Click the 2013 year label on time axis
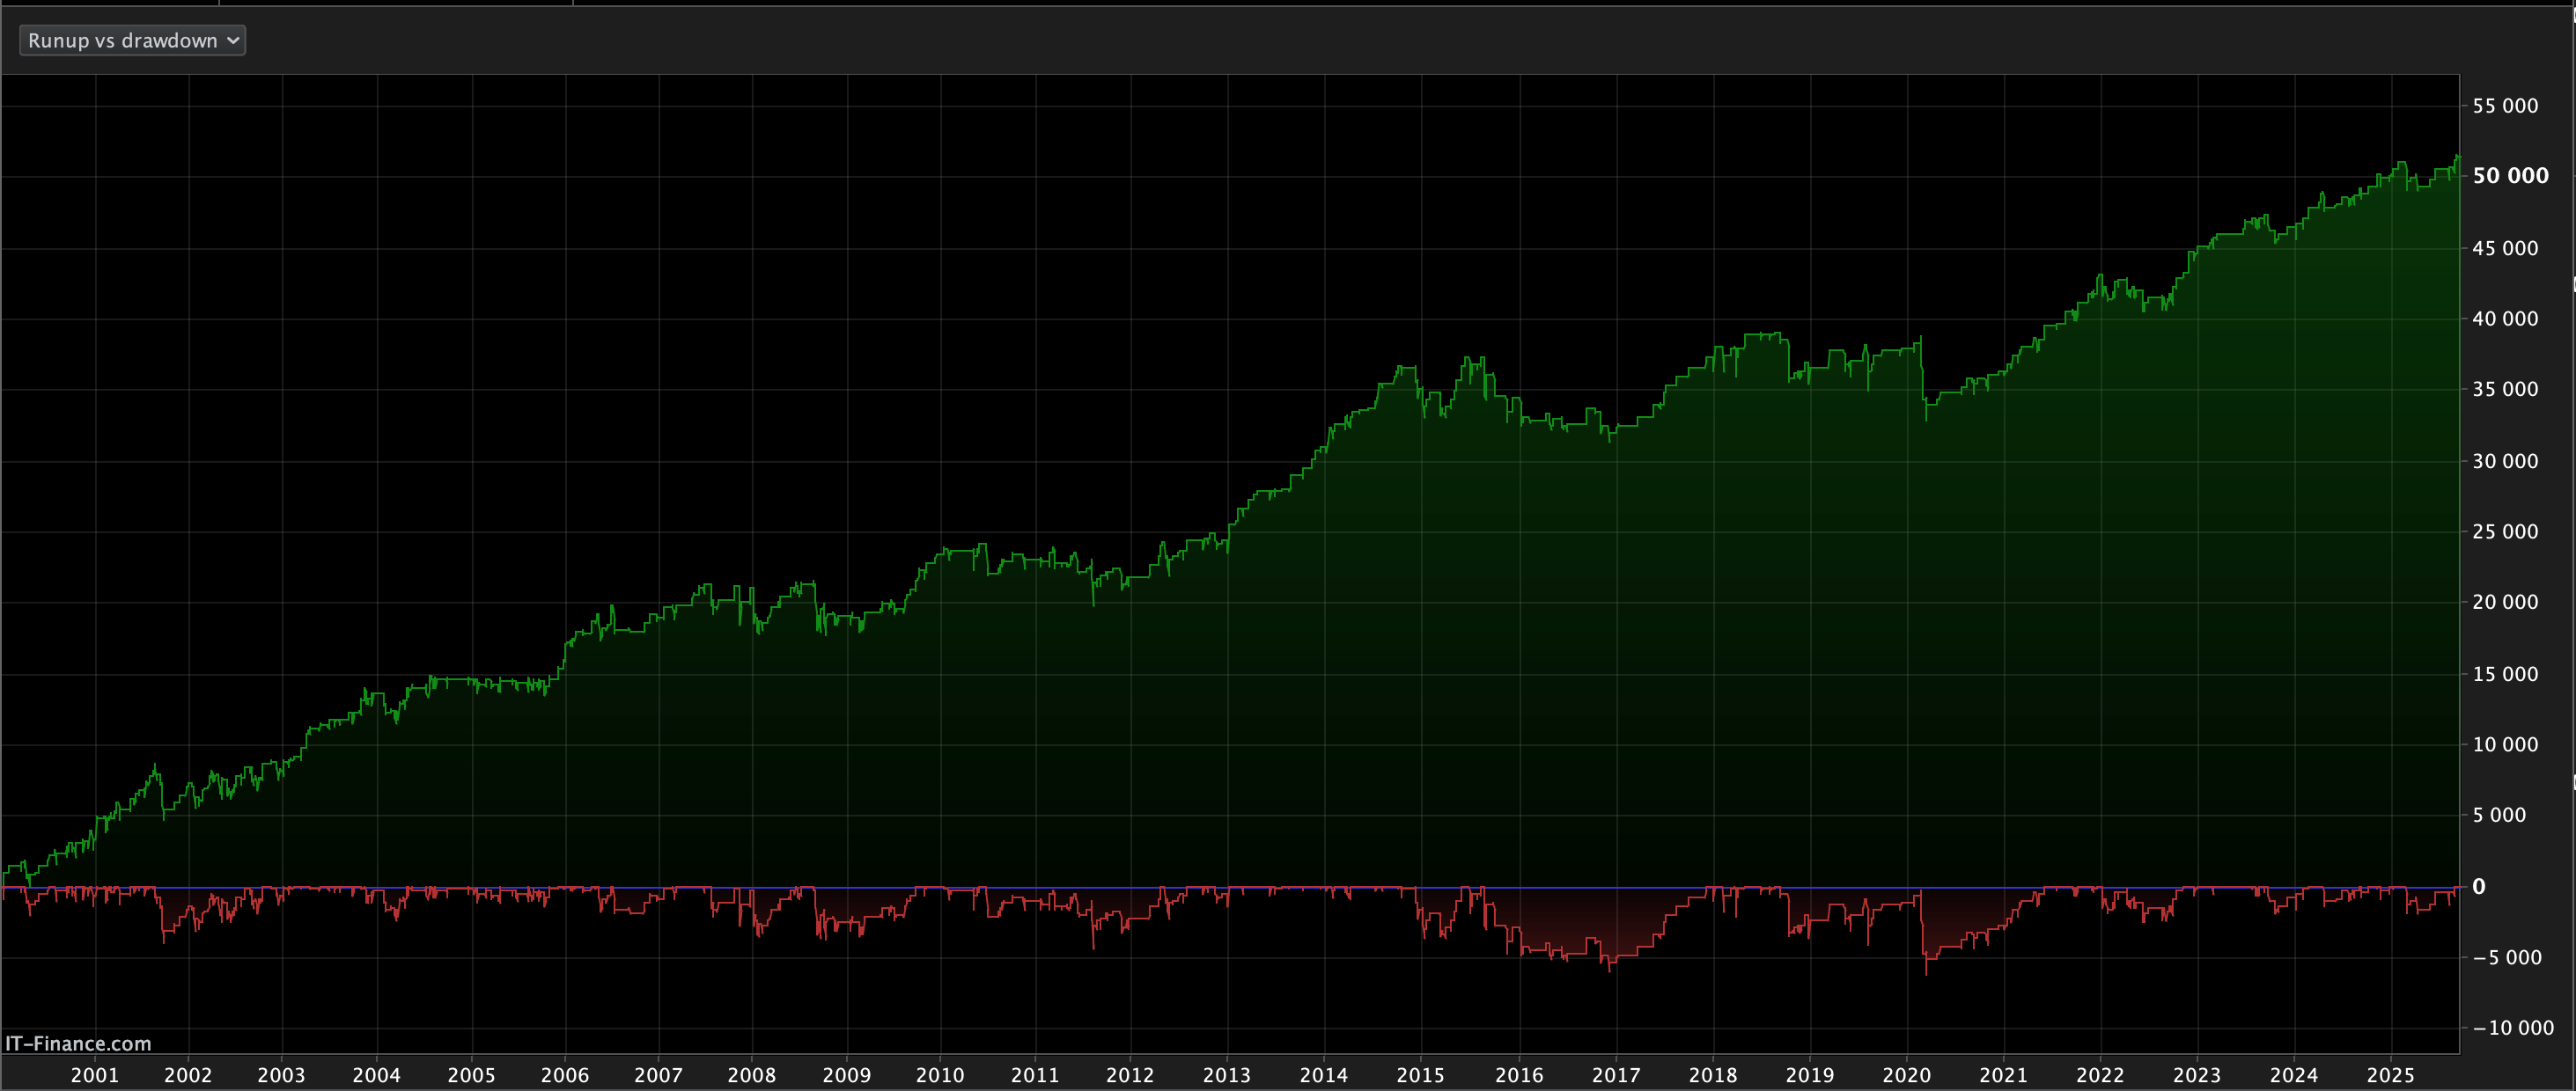Screen dimensions: 2576x1091 pyautogui.click(x=1226, y=1075)
